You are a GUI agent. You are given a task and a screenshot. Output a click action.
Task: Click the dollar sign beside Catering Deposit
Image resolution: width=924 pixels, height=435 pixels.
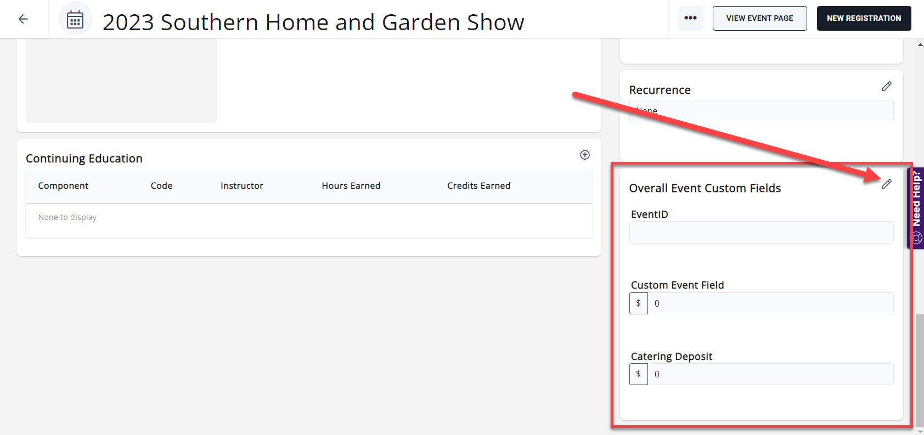638,374
